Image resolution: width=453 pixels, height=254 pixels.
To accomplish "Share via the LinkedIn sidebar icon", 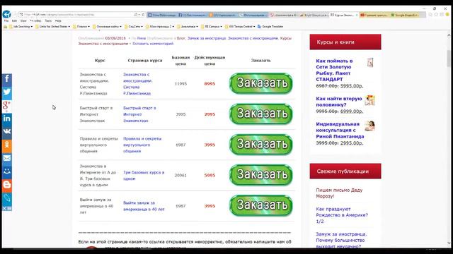I will [6, 119].
